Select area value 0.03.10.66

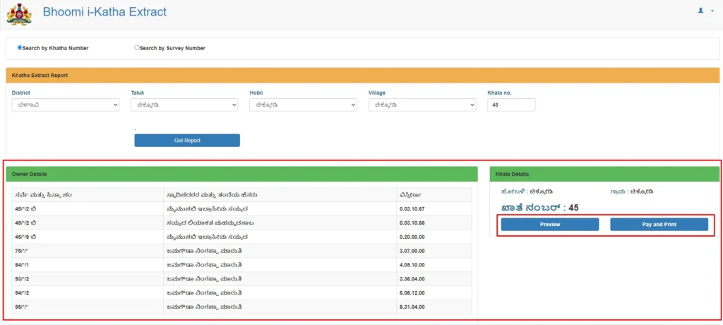(x=412, y=223)
